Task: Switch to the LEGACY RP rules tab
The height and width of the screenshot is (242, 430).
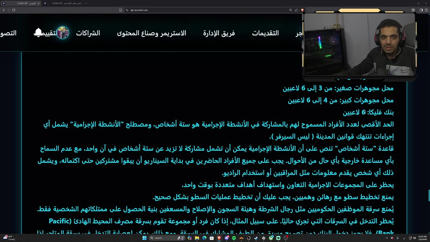Action: click(x=20, y=3)
